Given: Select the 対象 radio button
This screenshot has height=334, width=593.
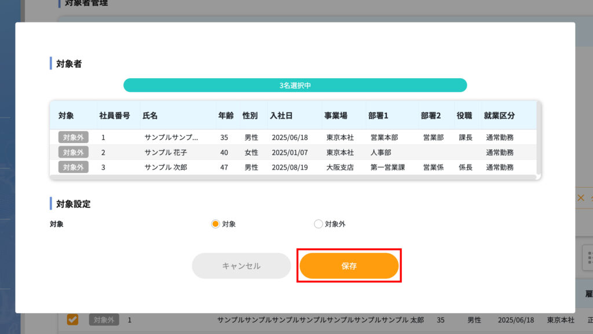Looking at the screenshot, I should pos(215,224).
